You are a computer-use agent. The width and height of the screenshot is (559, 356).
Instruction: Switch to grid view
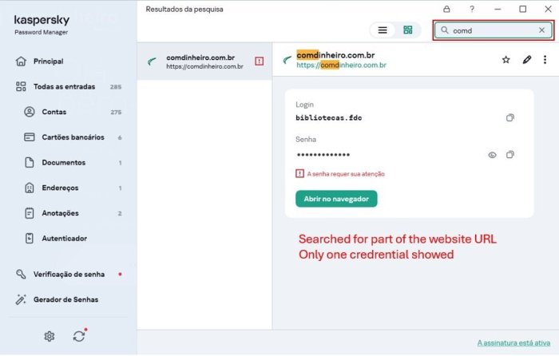click(408, 30)
